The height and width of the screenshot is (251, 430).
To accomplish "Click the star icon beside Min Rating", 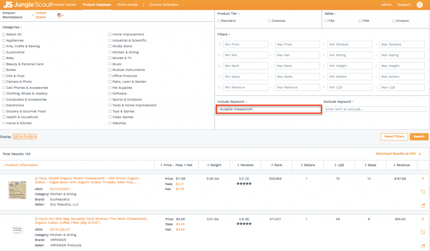I will pos(324,55).
